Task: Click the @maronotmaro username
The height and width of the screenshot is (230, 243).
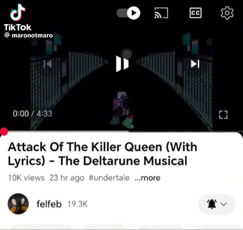Action: [x=29, y=35]
